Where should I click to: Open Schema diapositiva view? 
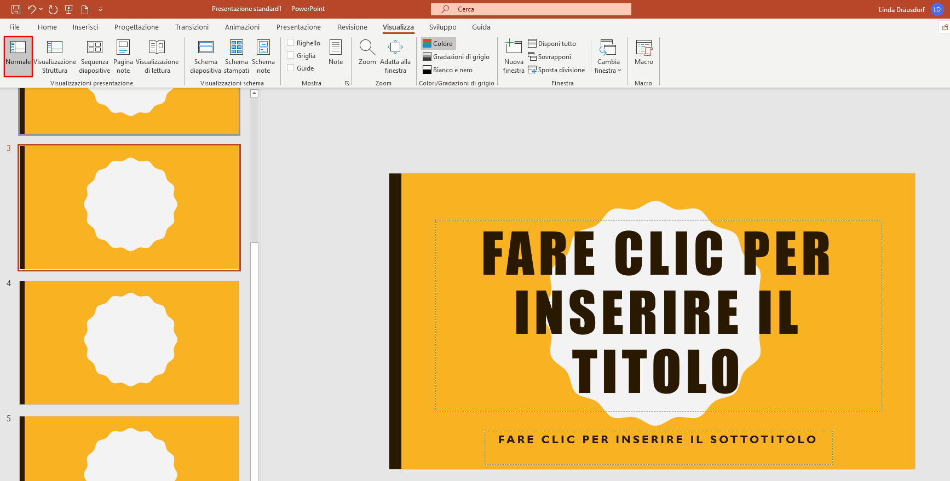(x=206, y=56)
